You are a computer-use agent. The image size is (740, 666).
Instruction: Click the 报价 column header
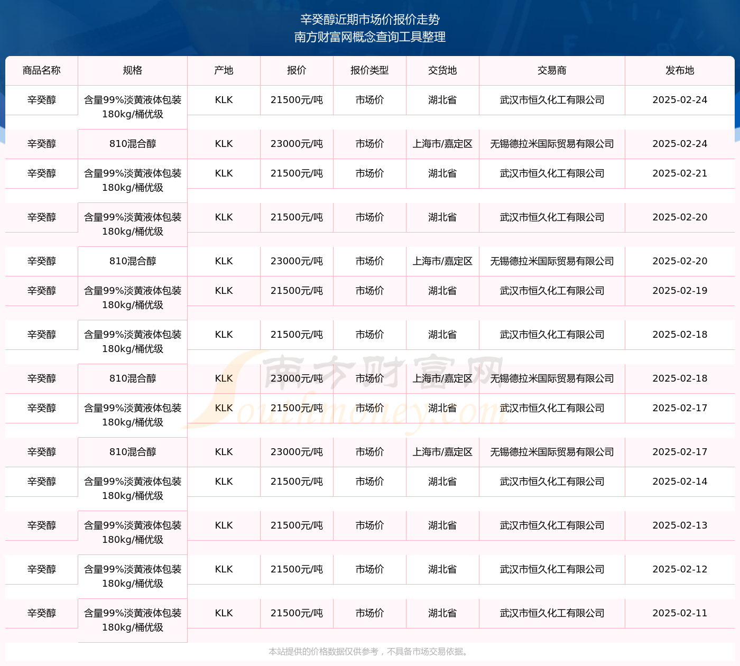[x=297, y=70]
